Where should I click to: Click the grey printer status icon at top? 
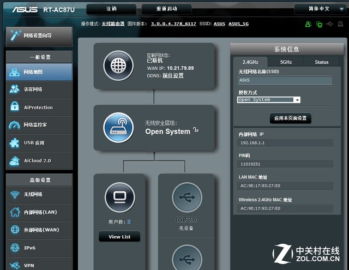tap(340, 24)
